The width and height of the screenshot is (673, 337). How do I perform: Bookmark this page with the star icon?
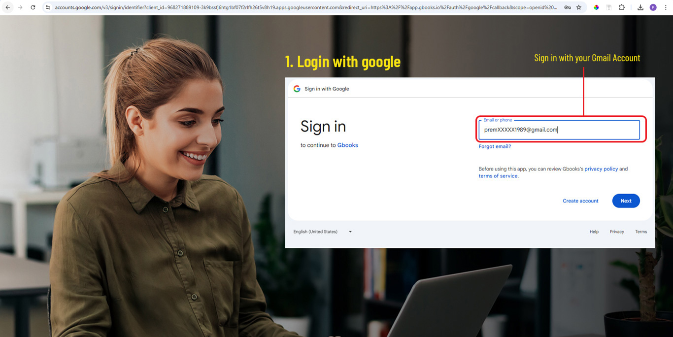coord(579,7)
